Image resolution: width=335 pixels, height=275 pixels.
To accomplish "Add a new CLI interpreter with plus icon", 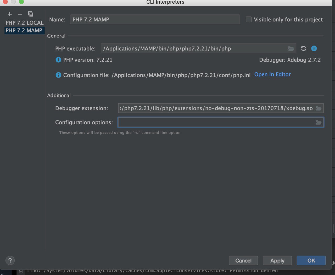I will click(10, 14).
